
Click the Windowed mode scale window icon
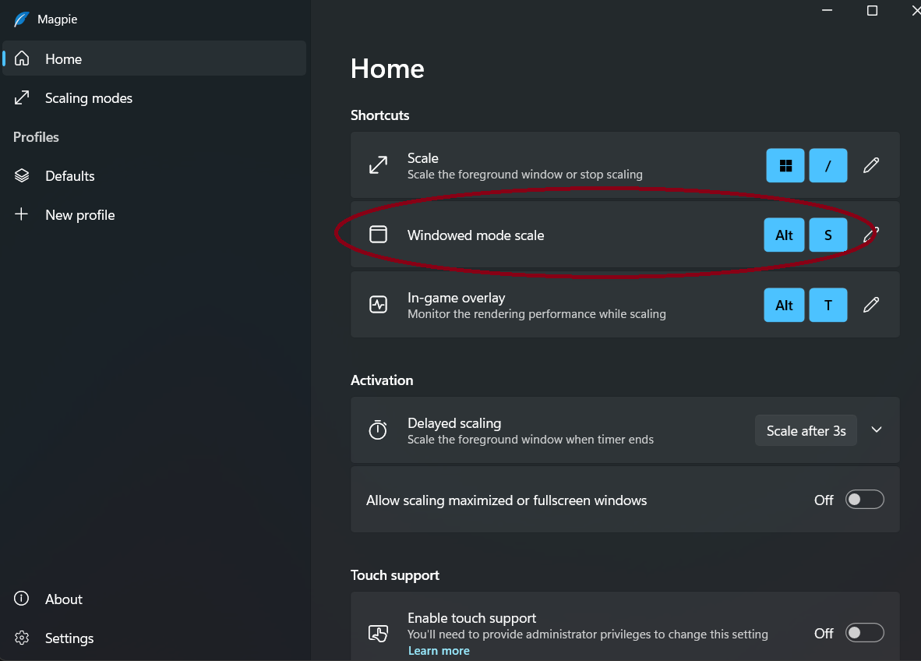pos(378,235)
